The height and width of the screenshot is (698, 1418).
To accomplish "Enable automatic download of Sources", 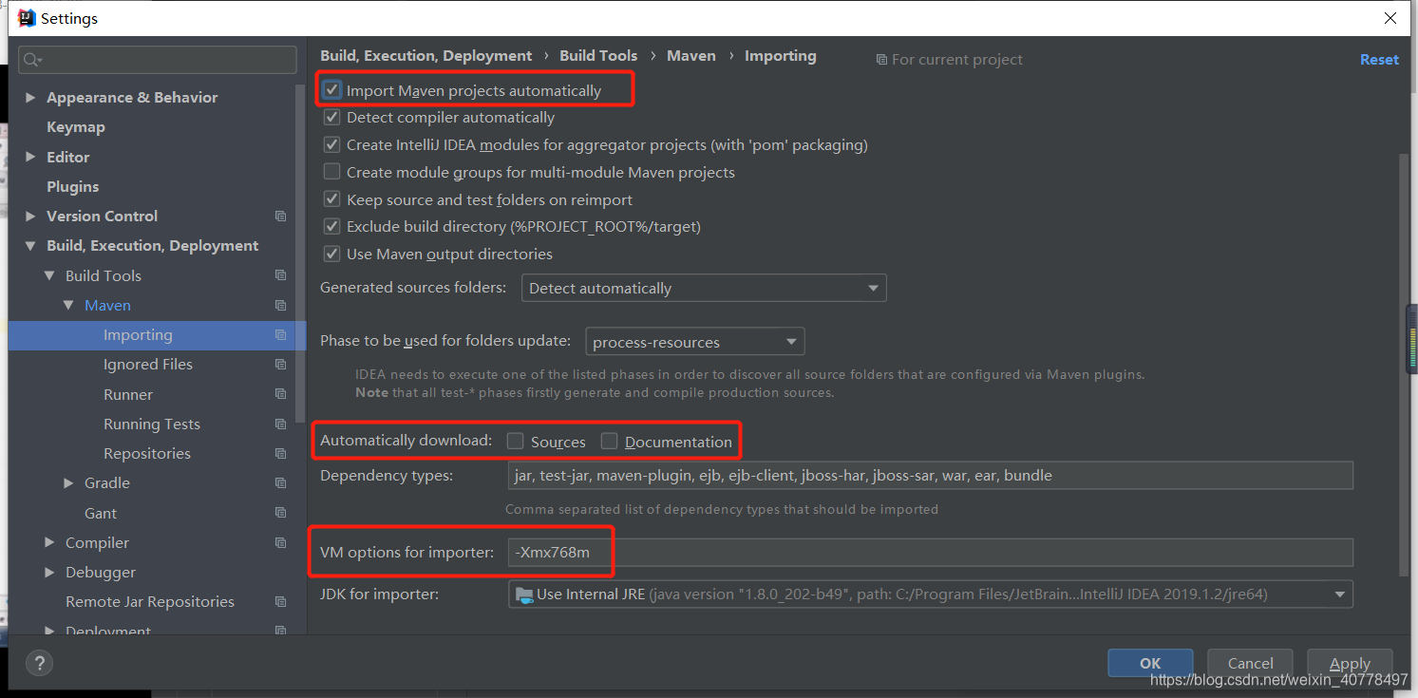I will 515,441.
